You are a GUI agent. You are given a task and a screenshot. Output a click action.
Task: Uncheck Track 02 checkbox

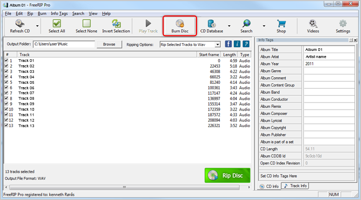coord(7,66)
